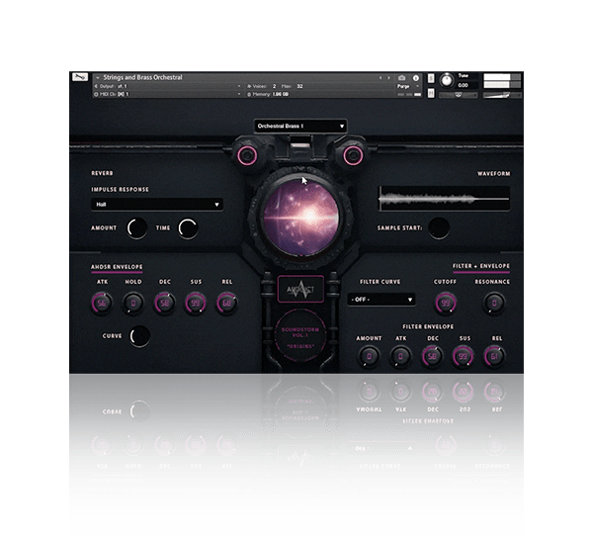Click the AHDSR Hold knob showing 0
The width and height of the screenshot is (593, 537).
(133, 304)
